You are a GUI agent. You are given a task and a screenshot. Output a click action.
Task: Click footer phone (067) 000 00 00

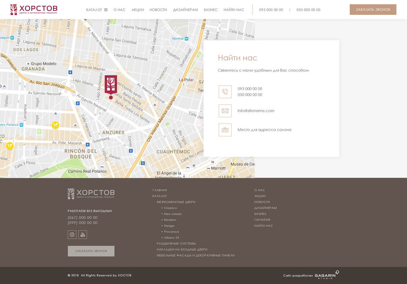click(x=83, y=217)
